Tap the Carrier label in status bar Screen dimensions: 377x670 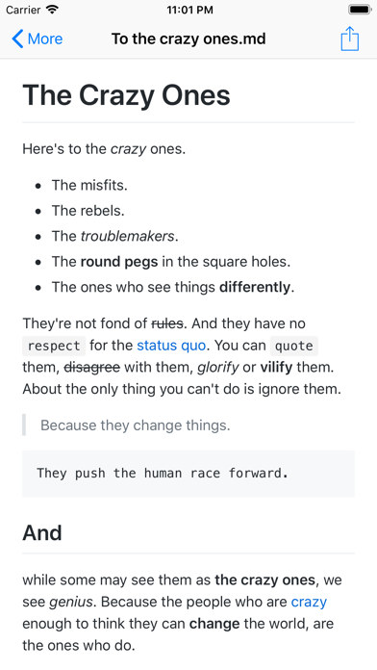[x=23, y=10]
